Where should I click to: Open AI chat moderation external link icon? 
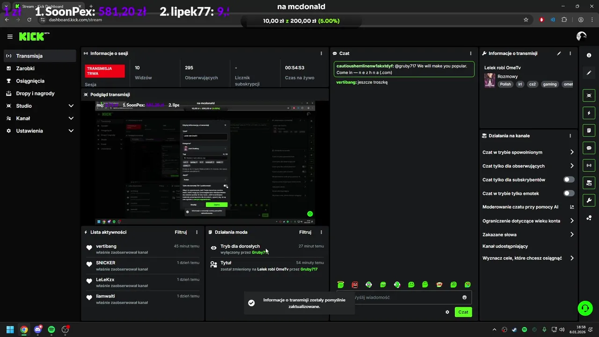pyautogui.click(x=572, y=207)
